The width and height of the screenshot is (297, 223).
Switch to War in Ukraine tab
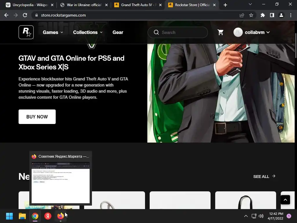pos(83,5)
